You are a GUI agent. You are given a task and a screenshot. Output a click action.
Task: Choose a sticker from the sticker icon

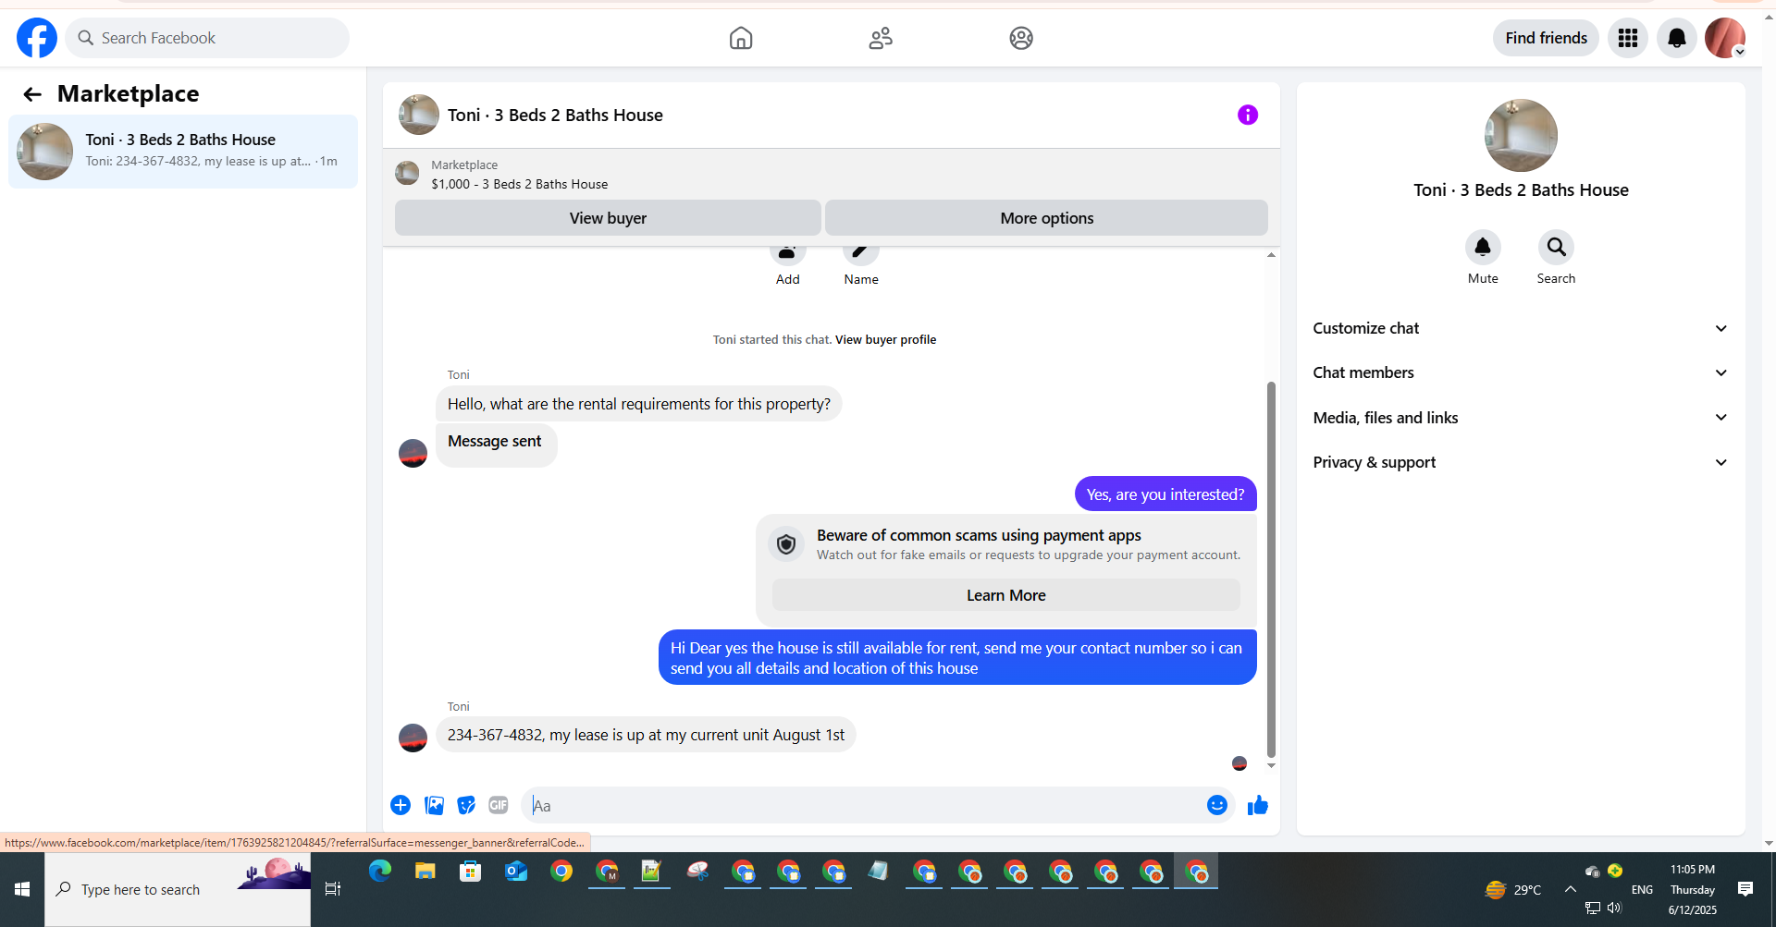(466, 805)
